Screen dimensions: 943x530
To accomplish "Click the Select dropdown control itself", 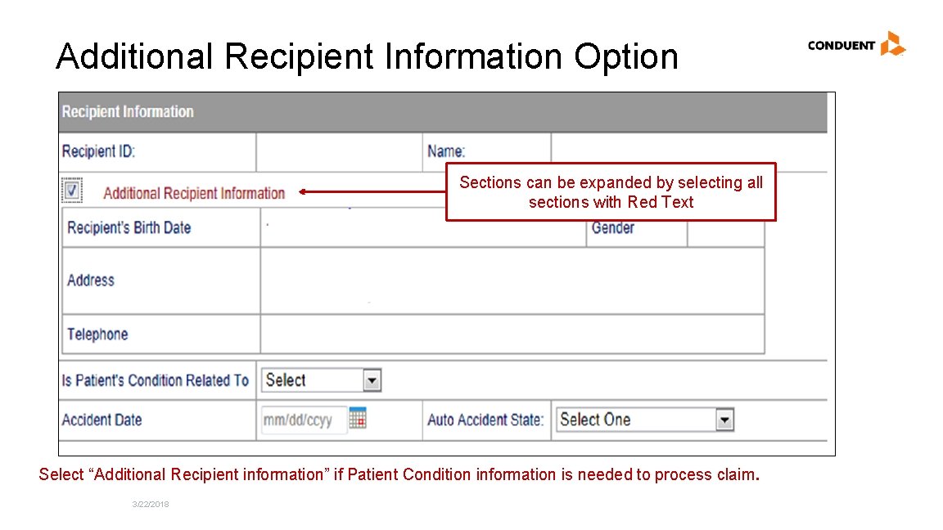I will (319, 380).
